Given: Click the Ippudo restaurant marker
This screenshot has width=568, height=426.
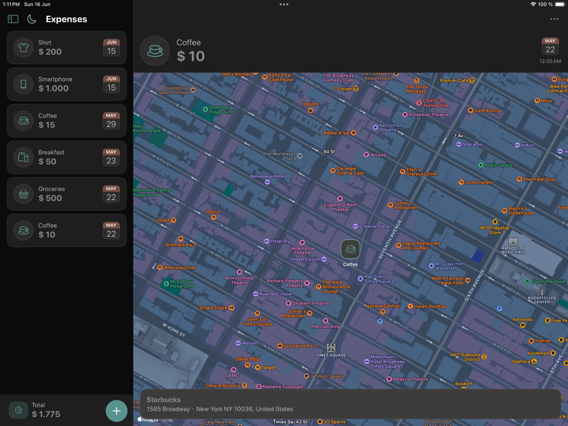Looking at the screenshot, I should click(311, 110).
